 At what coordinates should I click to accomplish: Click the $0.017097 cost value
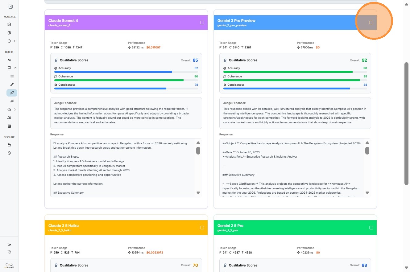(x=153, y=47)
